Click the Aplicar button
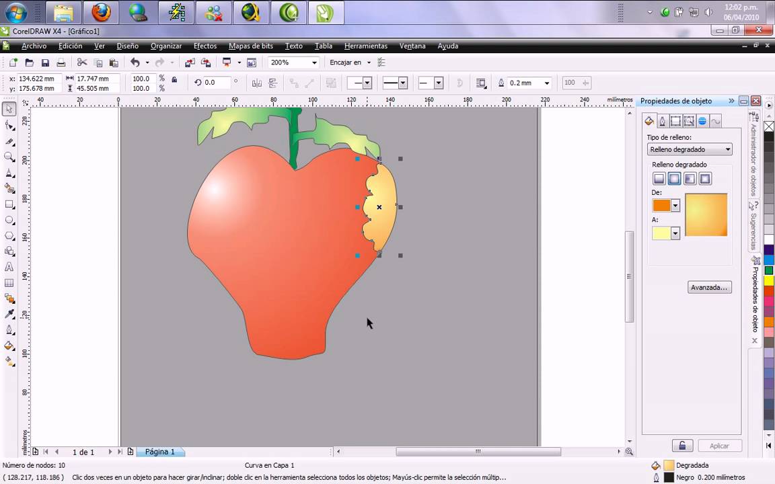Screen dimensions: 775x484 pyautogui.click(x=720, y=446)
